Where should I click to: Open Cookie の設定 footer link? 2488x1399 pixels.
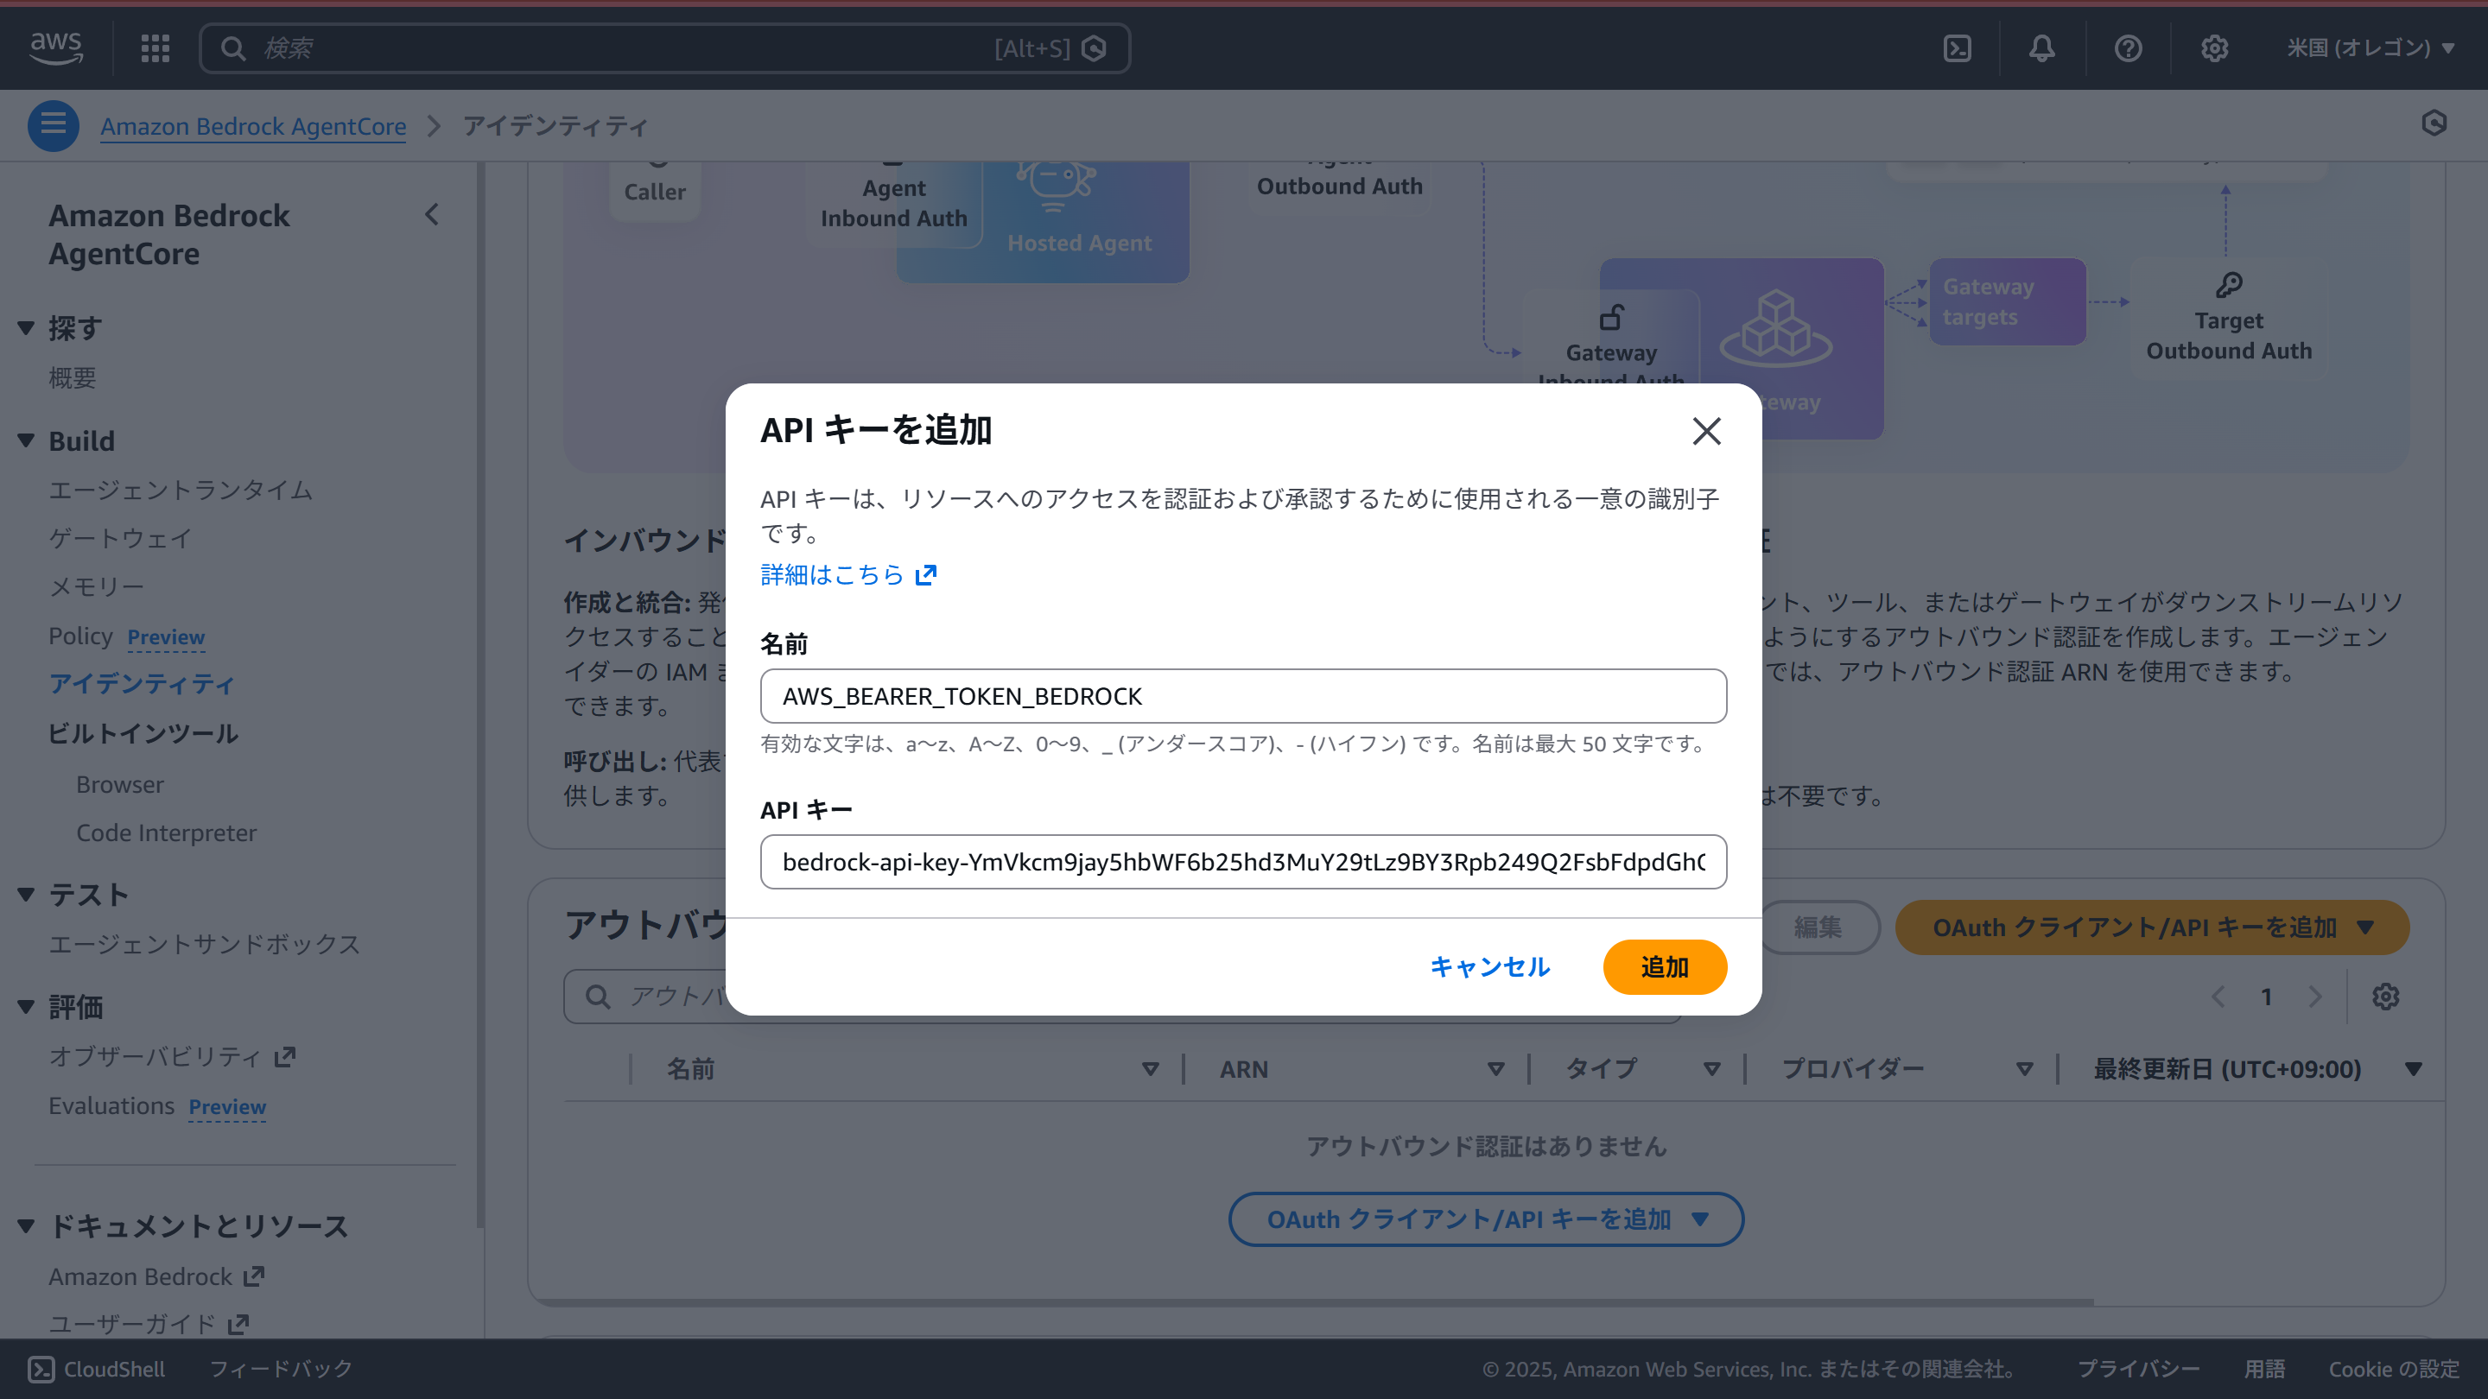pos(2395,1369)
